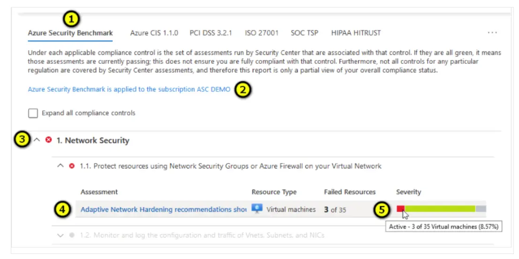Click the 1.1 Protect resources control title
Screen dimensions: 519x259
[x=231, y=166]
